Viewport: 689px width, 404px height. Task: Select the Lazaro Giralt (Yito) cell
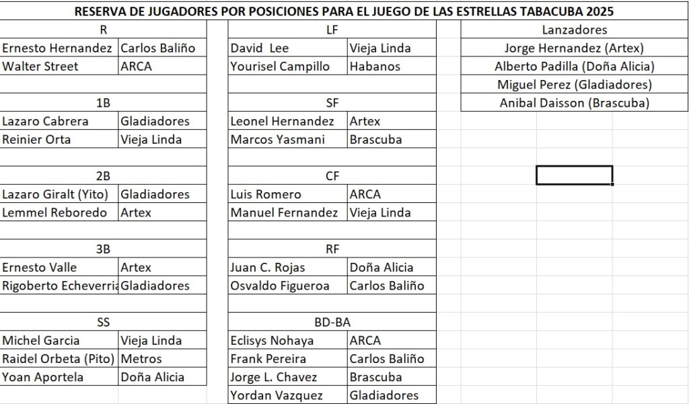(58, 194)
